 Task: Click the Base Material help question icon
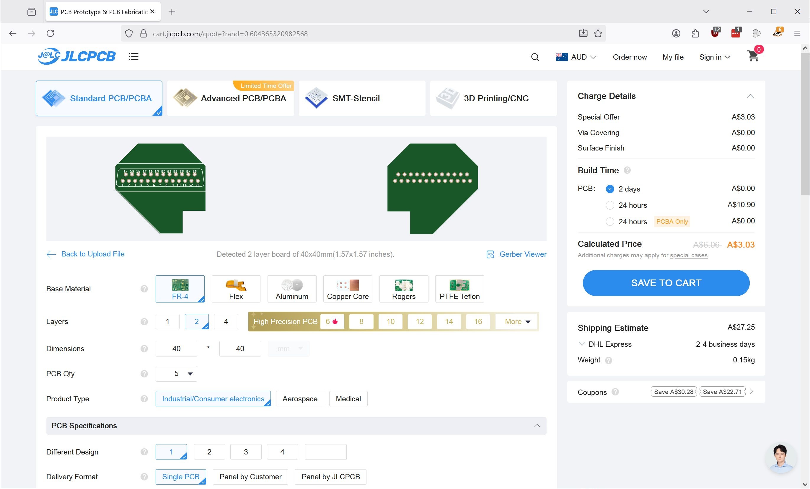tap(144, 289)
